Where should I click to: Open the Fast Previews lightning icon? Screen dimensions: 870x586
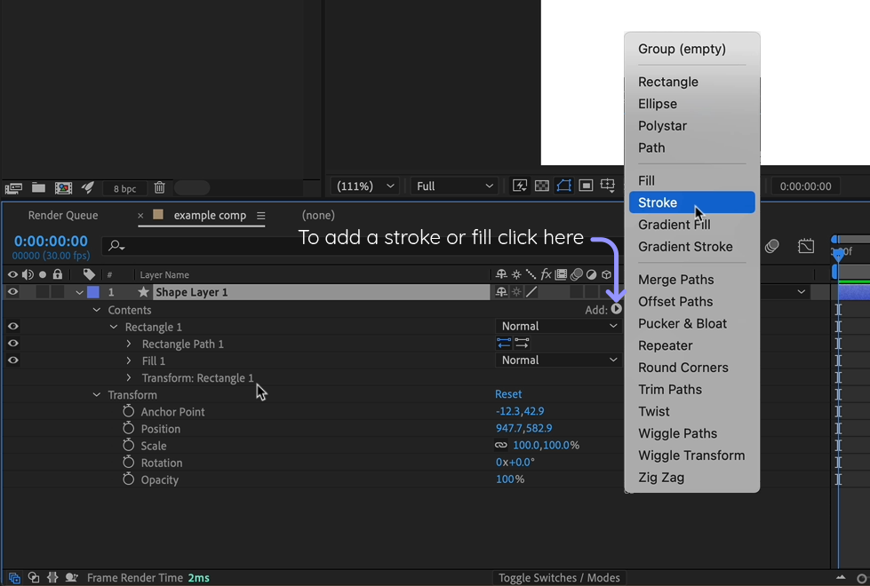[x=520, y=185]
